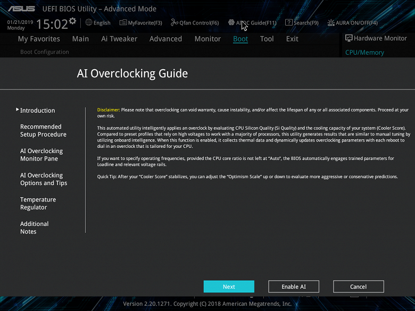Screen dimensions: 415x311
Task: Click the Hardware Monitor screen icon
Action: click(x=349, y=38)
